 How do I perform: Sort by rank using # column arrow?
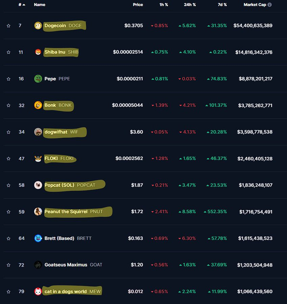click(x=22, y=5)
